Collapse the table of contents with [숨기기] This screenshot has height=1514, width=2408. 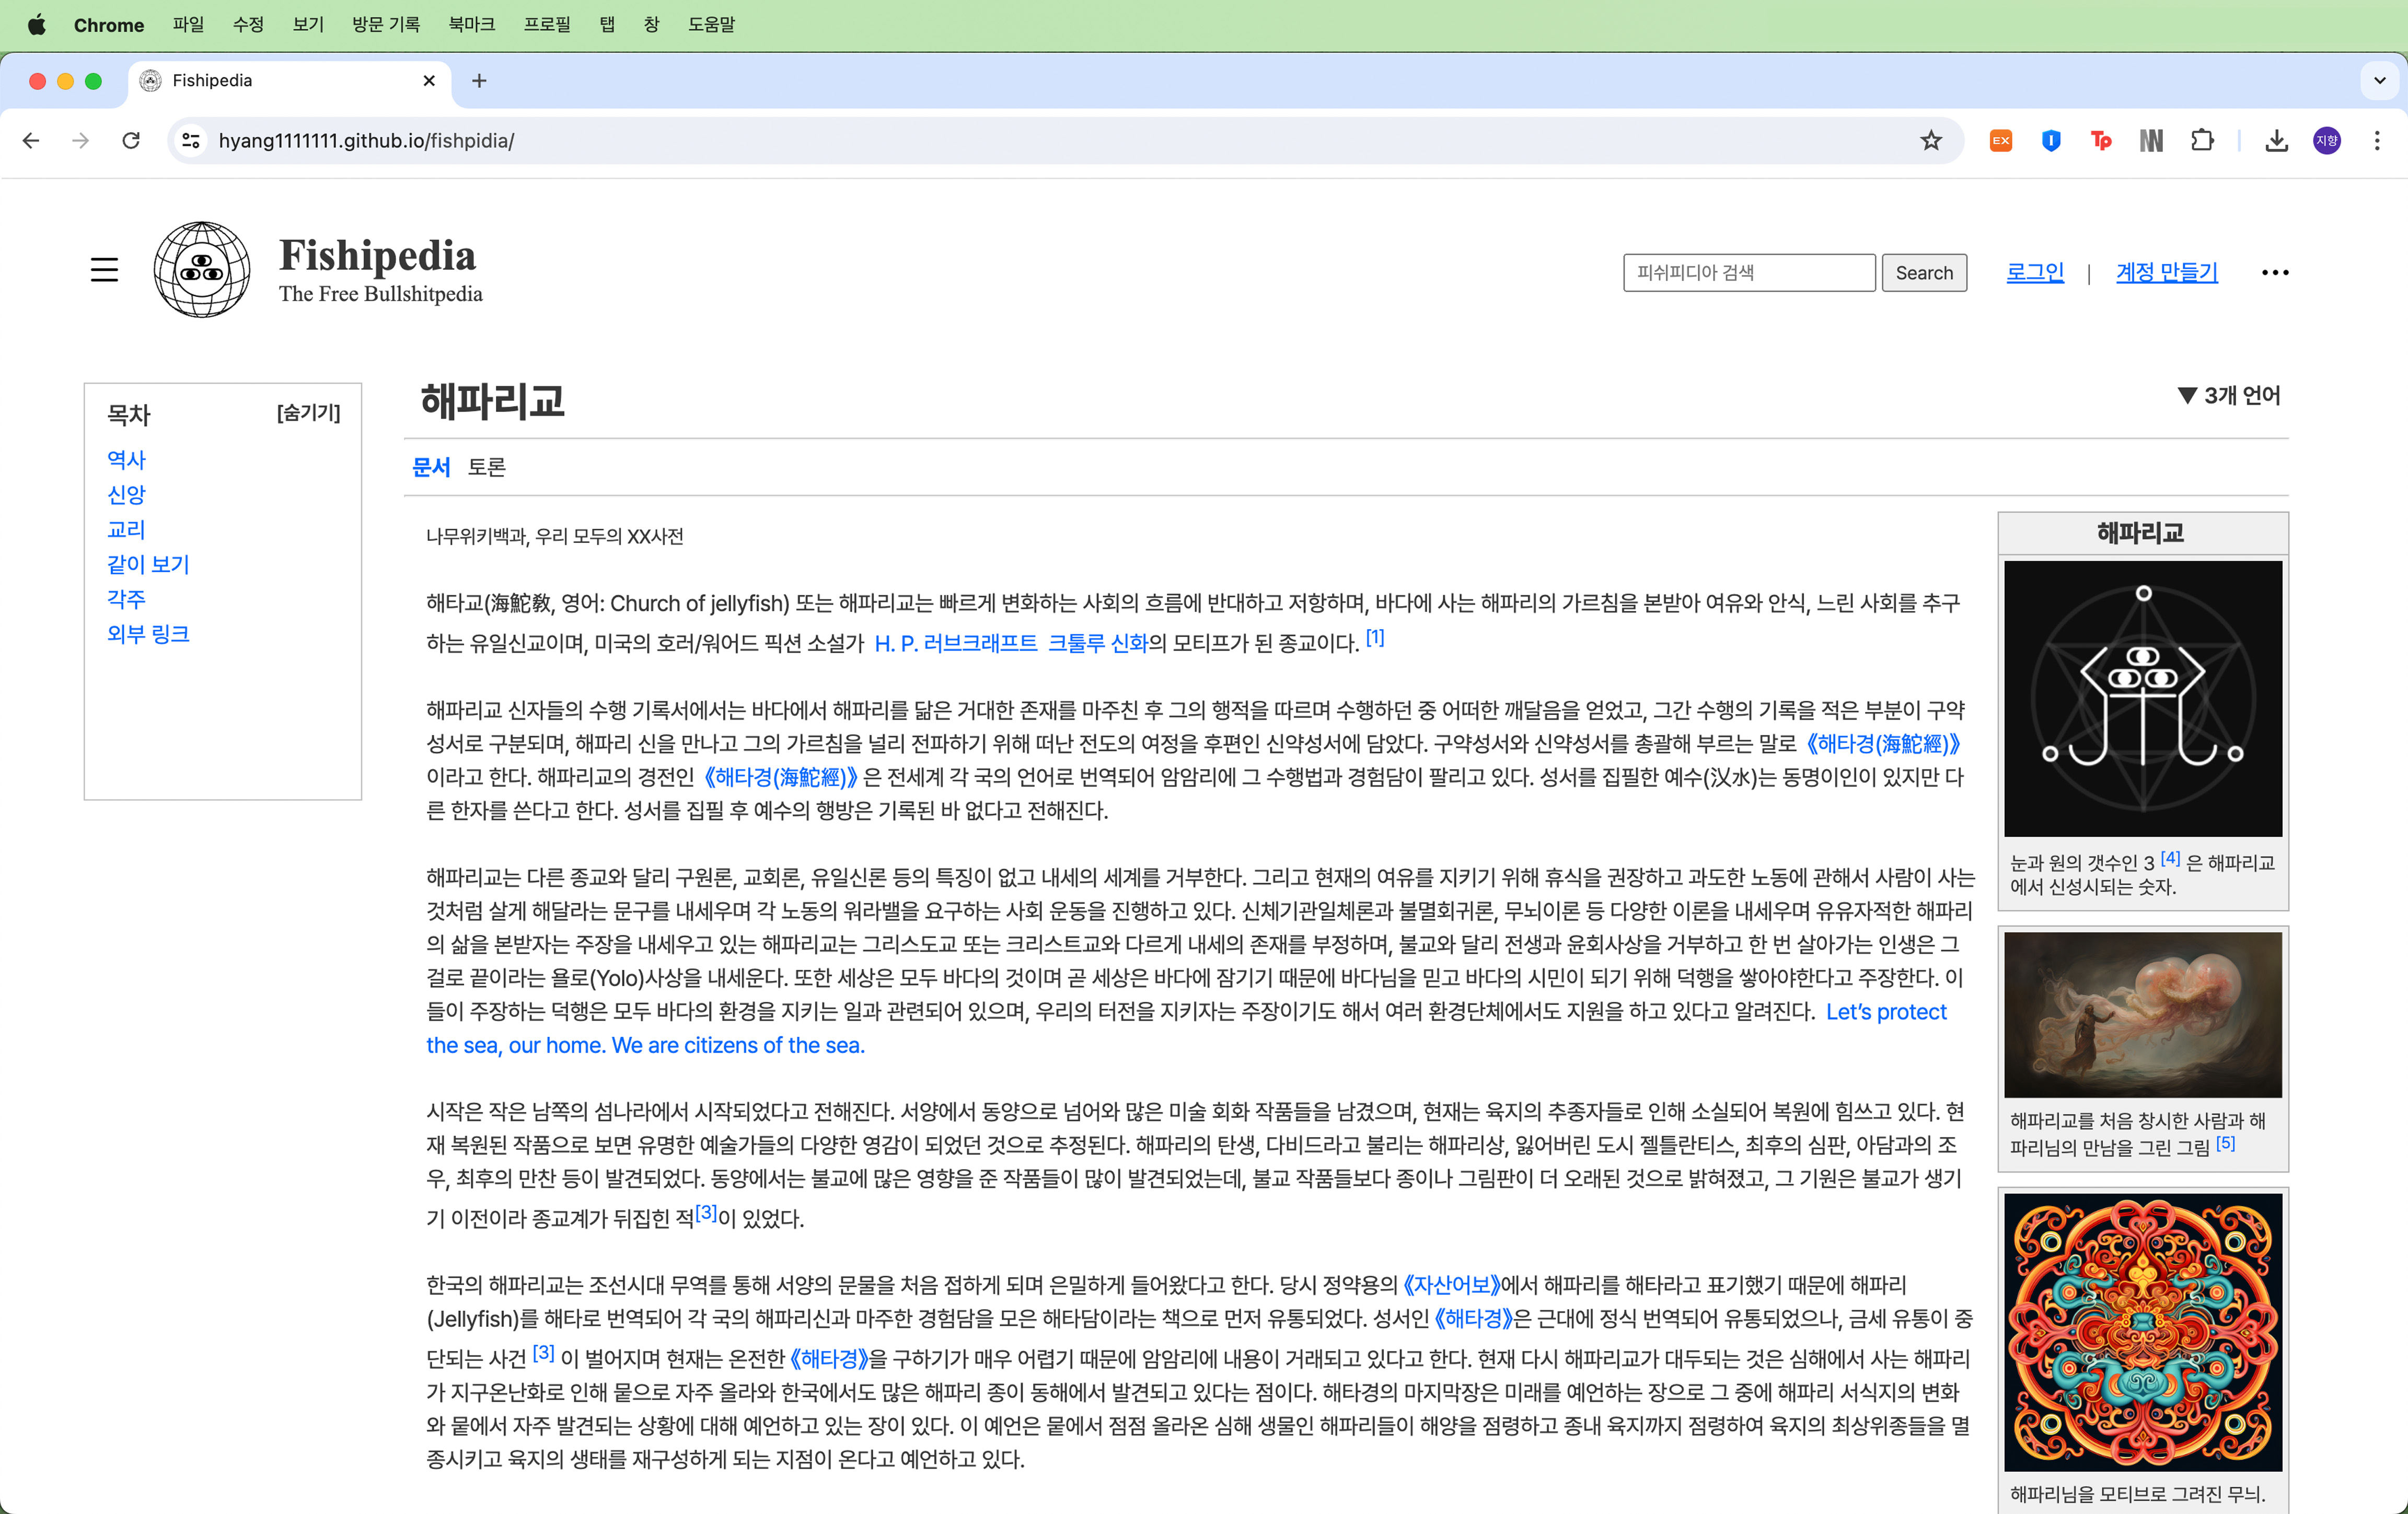309,413
